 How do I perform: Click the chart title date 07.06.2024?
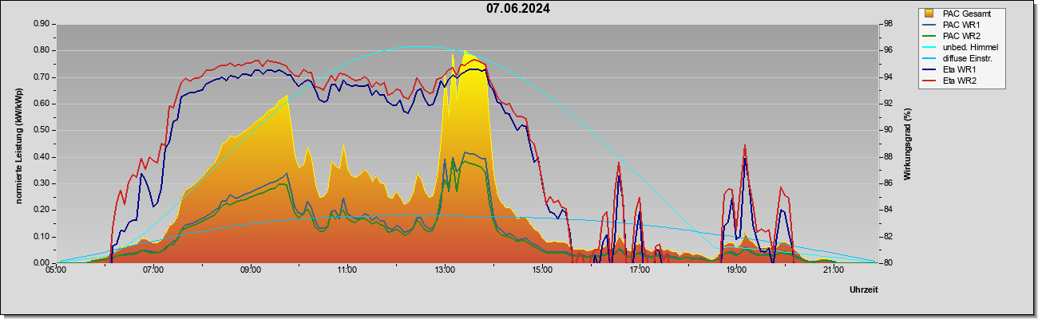coord(518,10)
